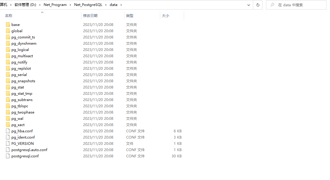The height and width of the screenshot is (180, 330).
Task: Select the pg_hba.conf file icon
Action: point(8,131)
